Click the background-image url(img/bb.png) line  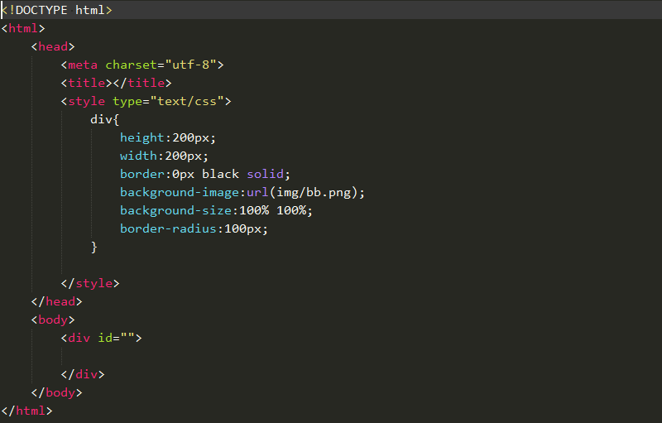coord(242,193)
